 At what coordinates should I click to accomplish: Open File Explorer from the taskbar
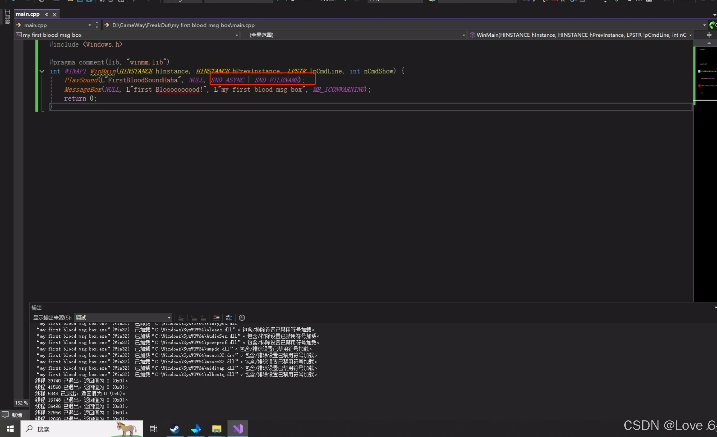pos(217,429)
